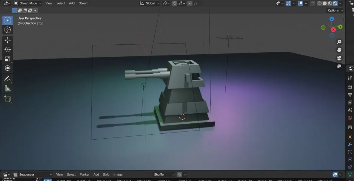Click the negative Z axis gizmo circle
354x181 pixels.
pos(332,36)
